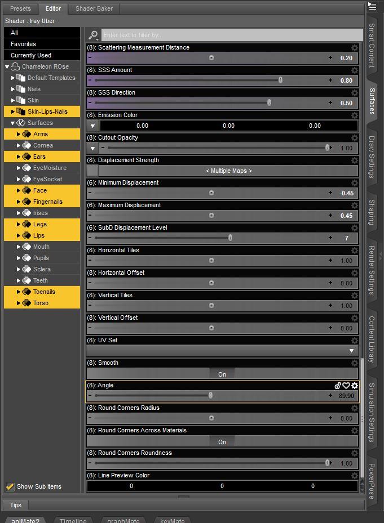Toggle Show Sub Items checkbox
Image resolution: width=384 pixels, height=523 pixels.
10,486
